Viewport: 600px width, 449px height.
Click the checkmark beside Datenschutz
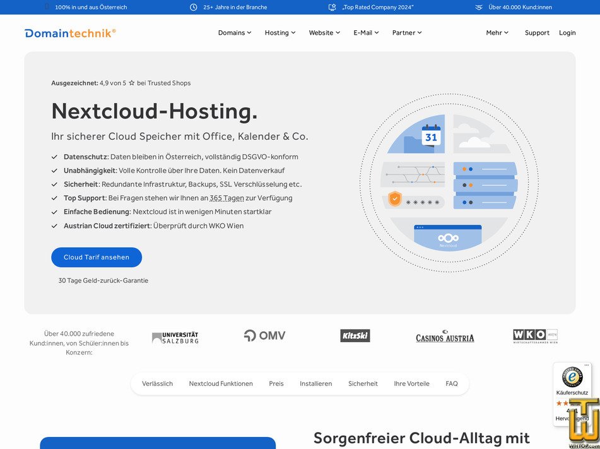(54, 157)
